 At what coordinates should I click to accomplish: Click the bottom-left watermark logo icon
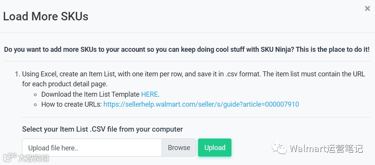point(10,157)
